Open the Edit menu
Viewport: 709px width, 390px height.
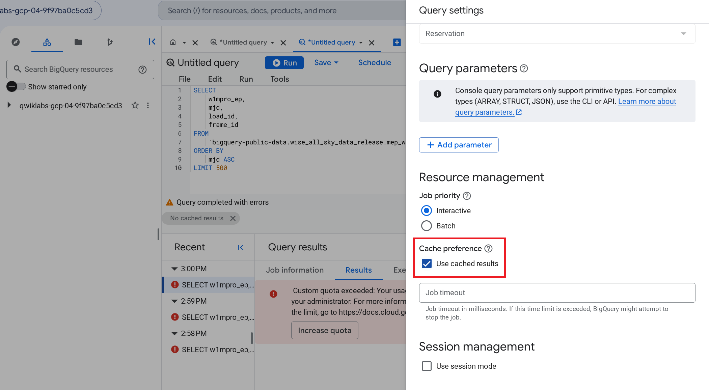pos(215,79)
